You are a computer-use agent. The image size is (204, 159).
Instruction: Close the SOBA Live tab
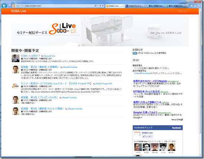coord(123,6)
